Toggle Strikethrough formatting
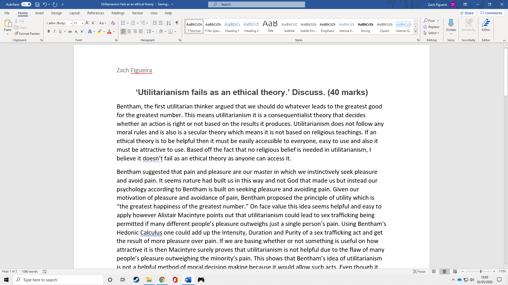The width and height of the screenshot is (508, 285). point(70,31)
